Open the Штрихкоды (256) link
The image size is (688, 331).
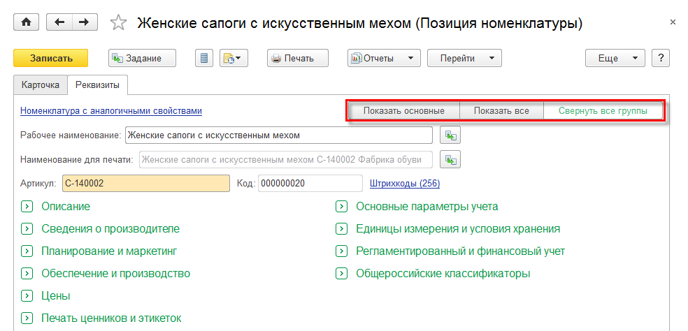point(405,184)
